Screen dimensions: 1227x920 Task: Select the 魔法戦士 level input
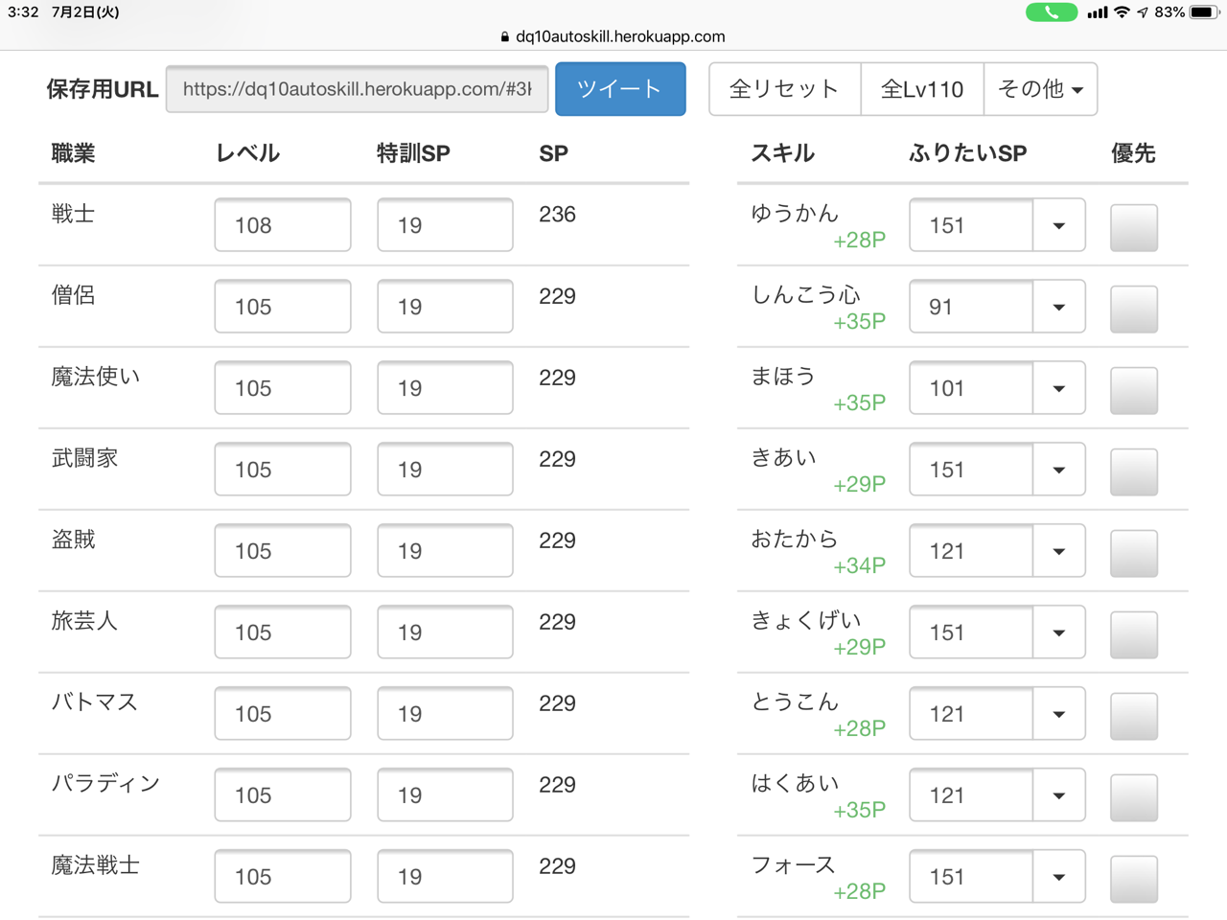283,877
